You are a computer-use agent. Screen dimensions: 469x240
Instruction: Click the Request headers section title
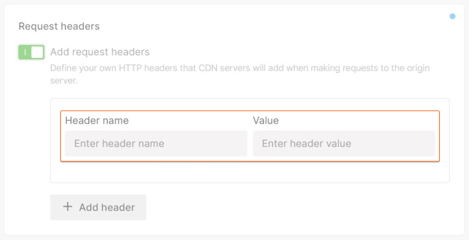pos(59,26)
